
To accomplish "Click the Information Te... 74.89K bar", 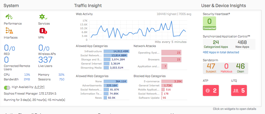I will click(106, 94).
